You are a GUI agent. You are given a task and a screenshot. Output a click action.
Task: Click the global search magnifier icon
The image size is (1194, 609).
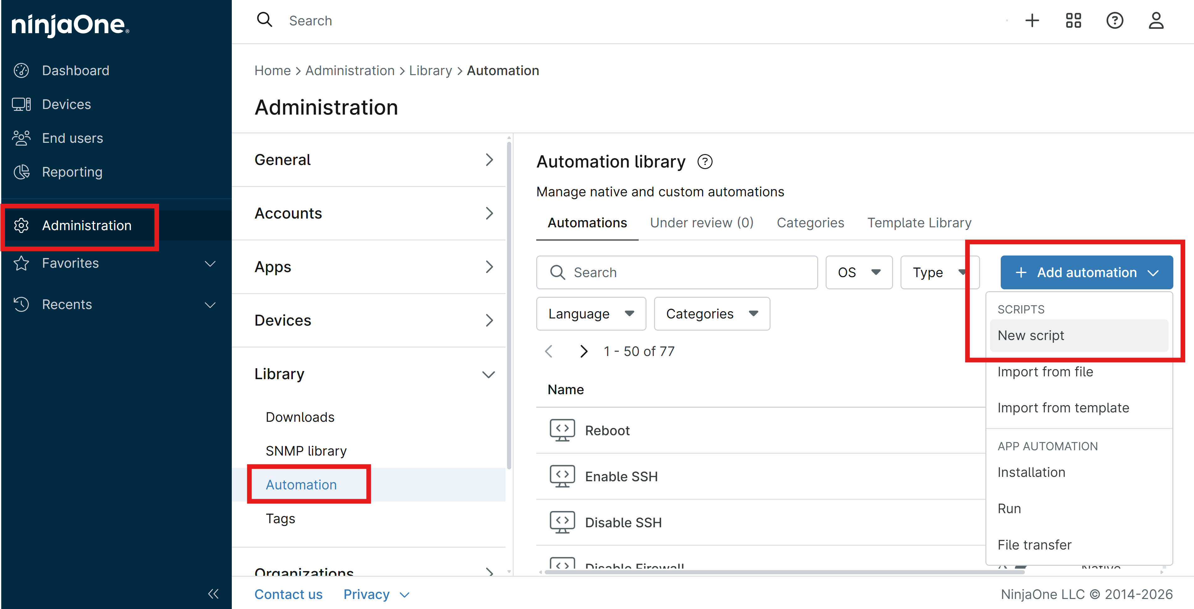click(265, 20)
